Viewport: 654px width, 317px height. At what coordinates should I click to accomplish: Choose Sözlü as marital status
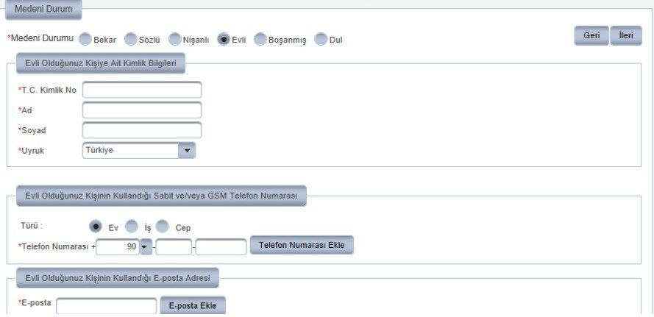tap(131, 39)
